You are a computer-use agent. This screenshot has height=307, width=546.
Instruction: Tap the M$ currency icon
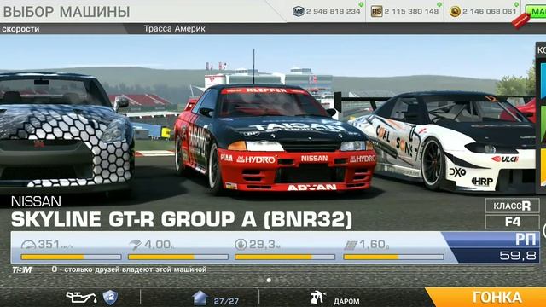pyautogui.click(x=299, y=11)
